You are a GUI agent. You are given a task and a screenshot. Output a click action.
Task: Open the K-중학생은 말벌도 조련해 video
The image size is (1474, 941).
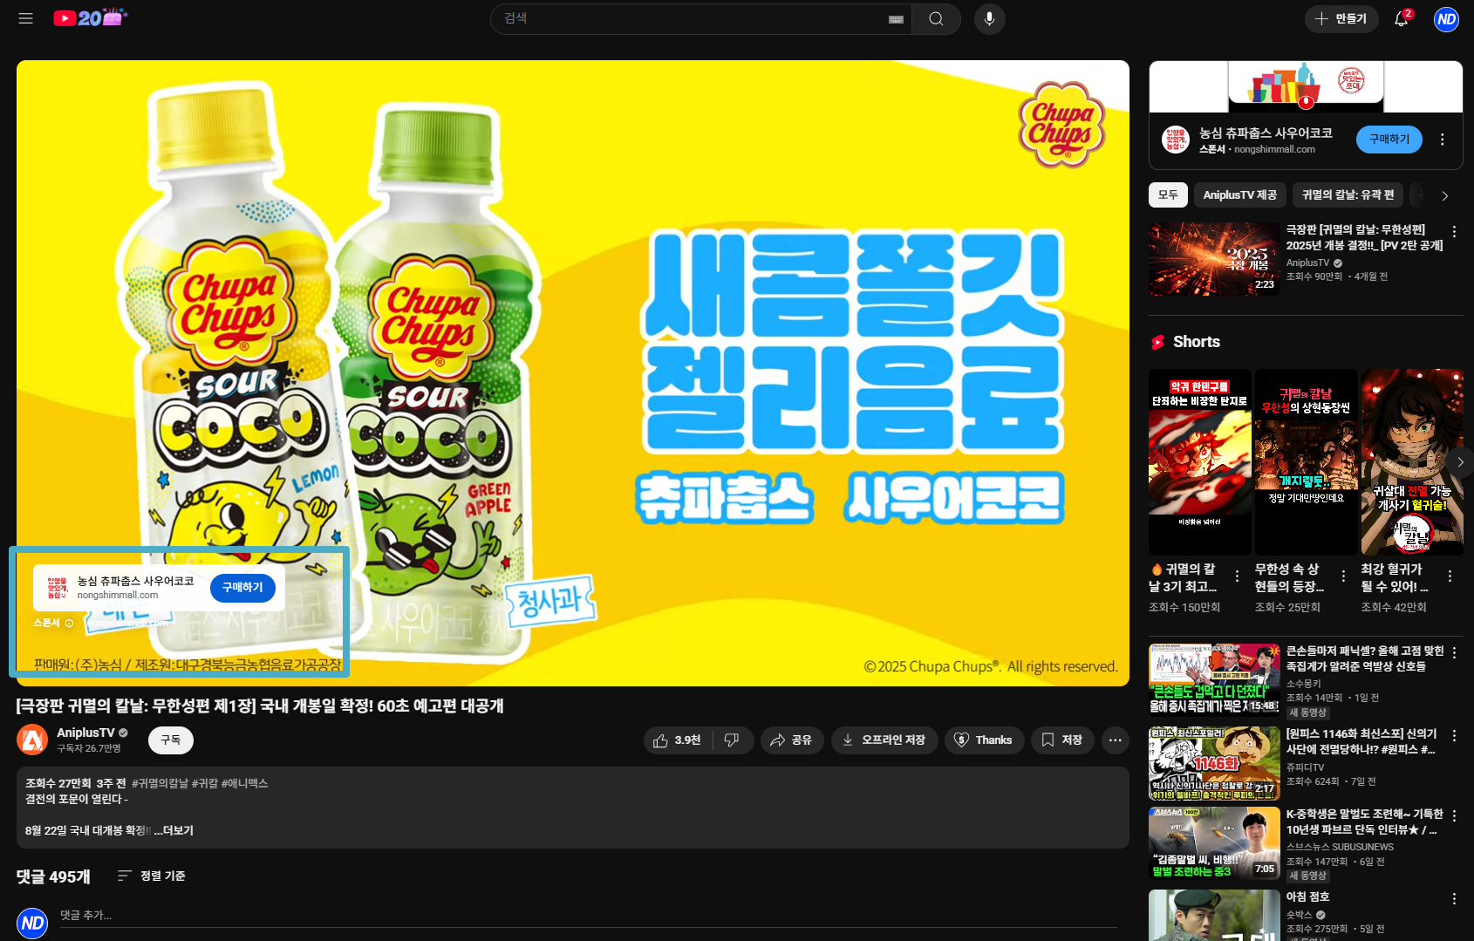(x=1214, y=843)
